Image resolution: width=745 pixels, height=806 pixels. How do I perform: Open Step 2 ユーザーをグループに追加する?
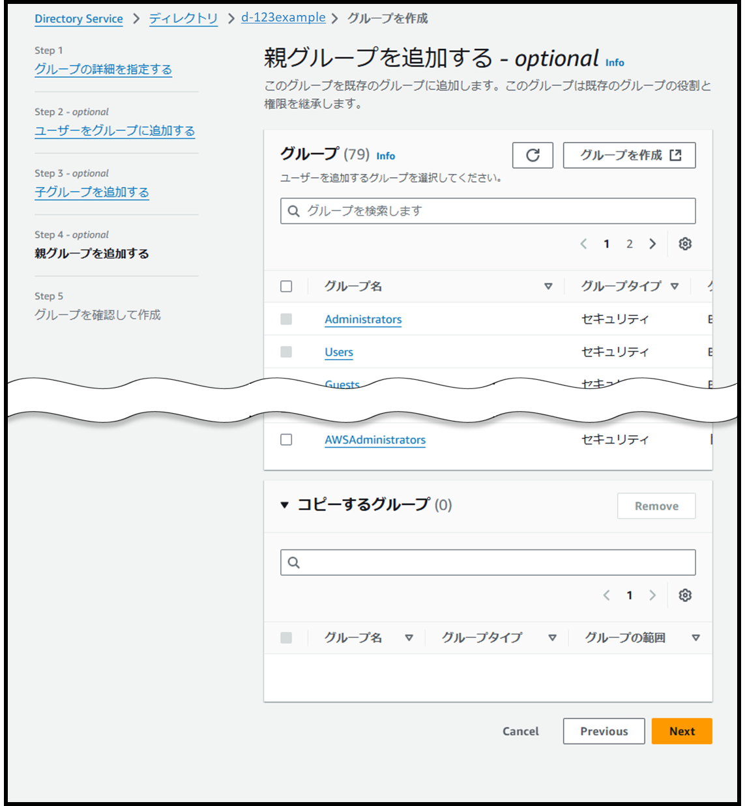(x=115, y=130)
